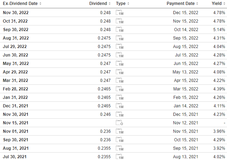The height and width of the screenshot is (160, 227).
Task: Click monthly type icon for Mar 31, 2022
Action: [x=120, y=81]
